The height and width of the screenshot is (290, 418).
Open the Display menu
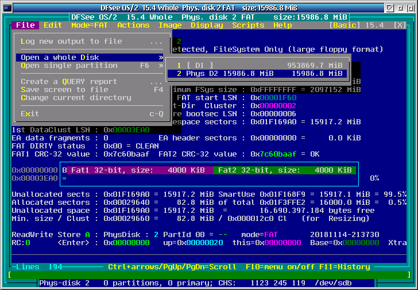(x=207, y=25)
